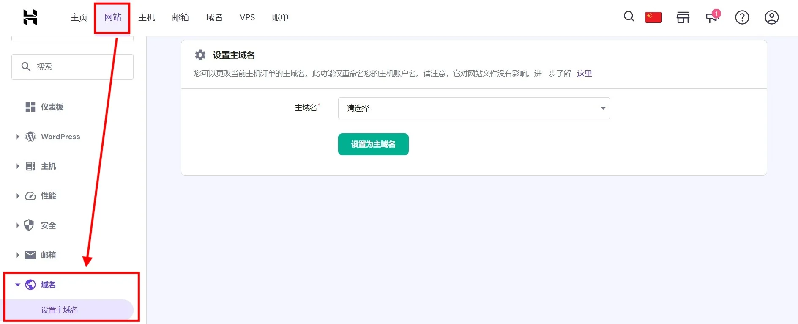This screenshot has height=324, width=798.
Task: Open the store marketplace icon
Action: (x=683, y=17)
